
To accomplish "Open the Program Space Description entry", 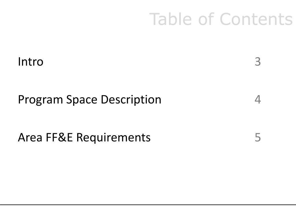I will pyautogui.click(x=90, y=100).
